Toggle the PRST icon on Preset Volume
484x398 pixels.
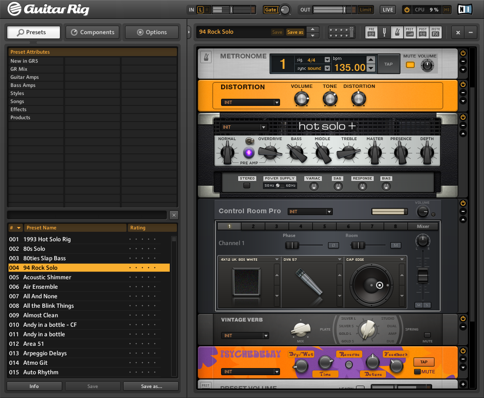205,385
